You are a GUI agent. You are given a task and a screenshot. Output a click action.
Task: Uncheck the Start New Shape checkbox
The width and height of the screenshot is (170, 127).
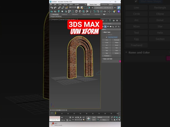coord(107,37)
